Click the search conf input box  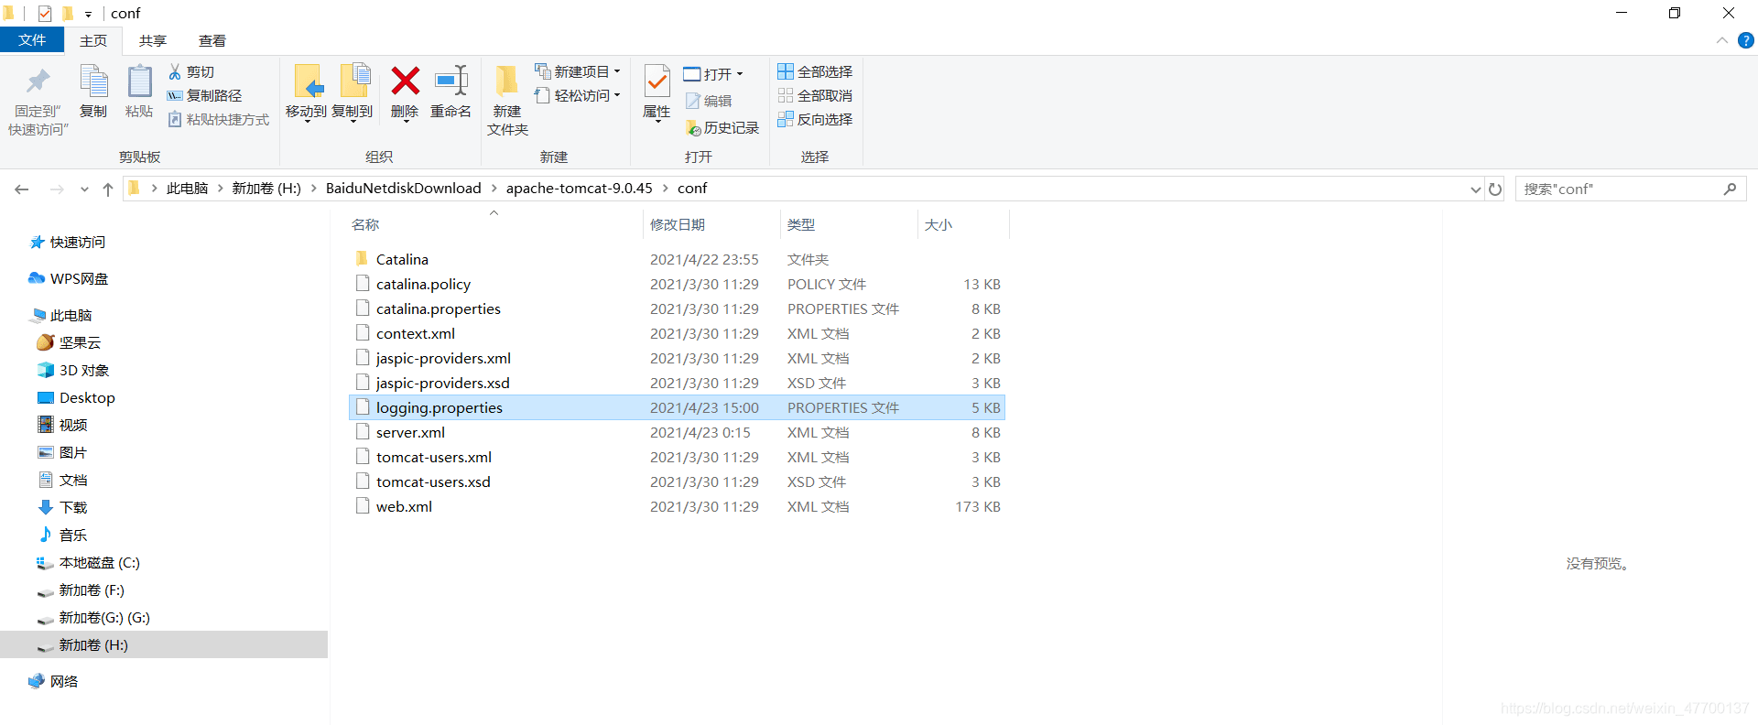pyautogui.click(x=1621, y=189)
